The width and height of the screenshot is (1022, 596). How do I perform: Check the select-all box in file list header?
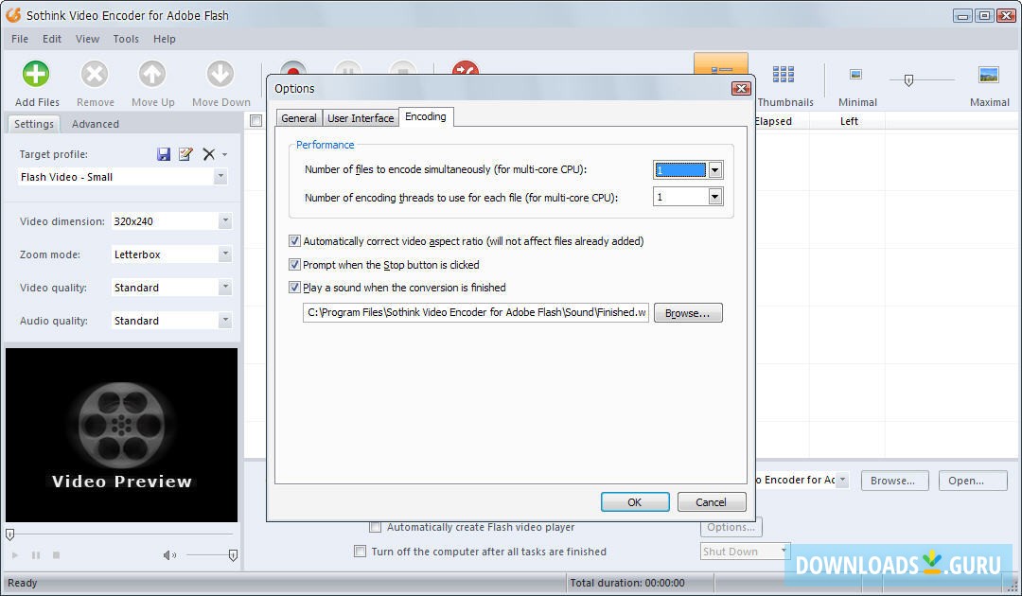[256, 120]
